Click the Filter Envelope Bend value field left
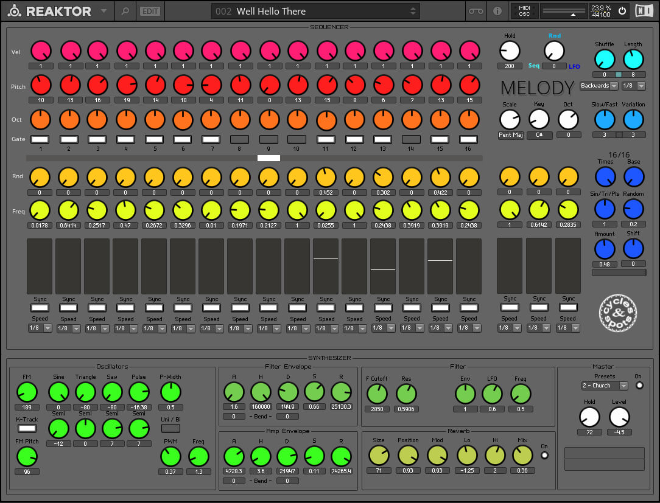This screenshot has height=503, width=660. (x=234, y=417)
